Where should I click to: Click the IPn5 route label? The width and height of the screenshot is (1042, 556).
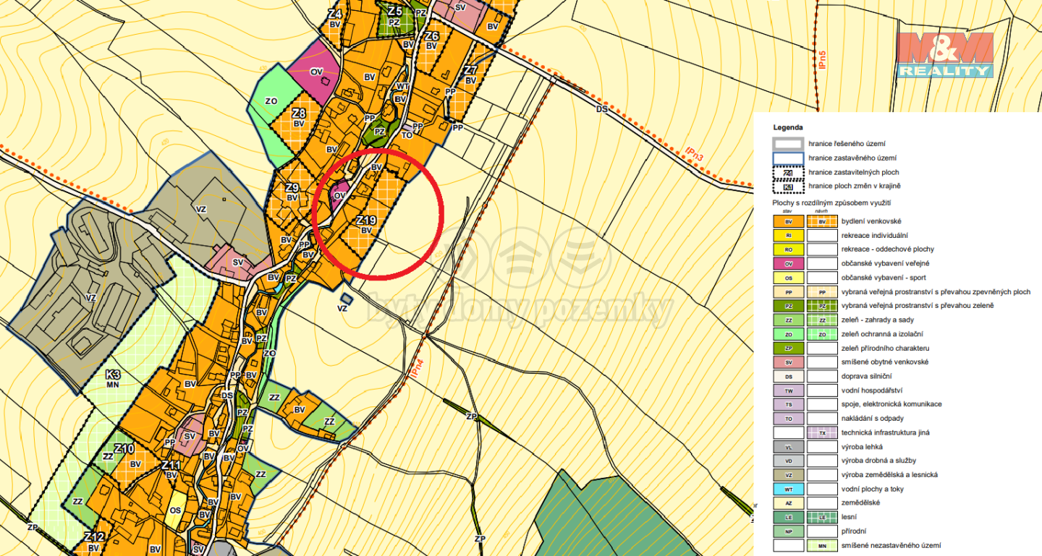pyautogui.click(x=822, y=60)
